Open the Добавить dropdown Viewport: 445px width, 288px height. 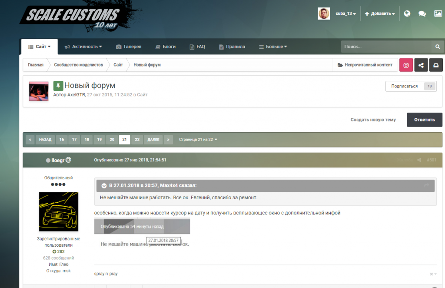coord(380,13)
